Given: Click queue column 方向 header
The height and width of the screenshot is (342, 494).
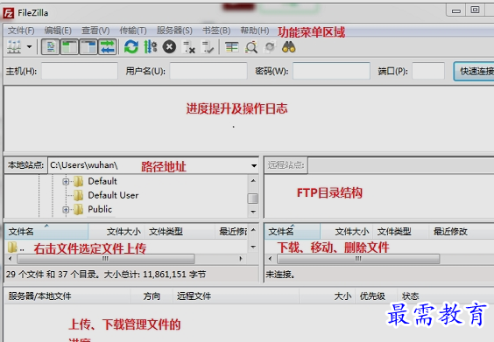Looking at the screenshot, I should [x=152, y=296].
